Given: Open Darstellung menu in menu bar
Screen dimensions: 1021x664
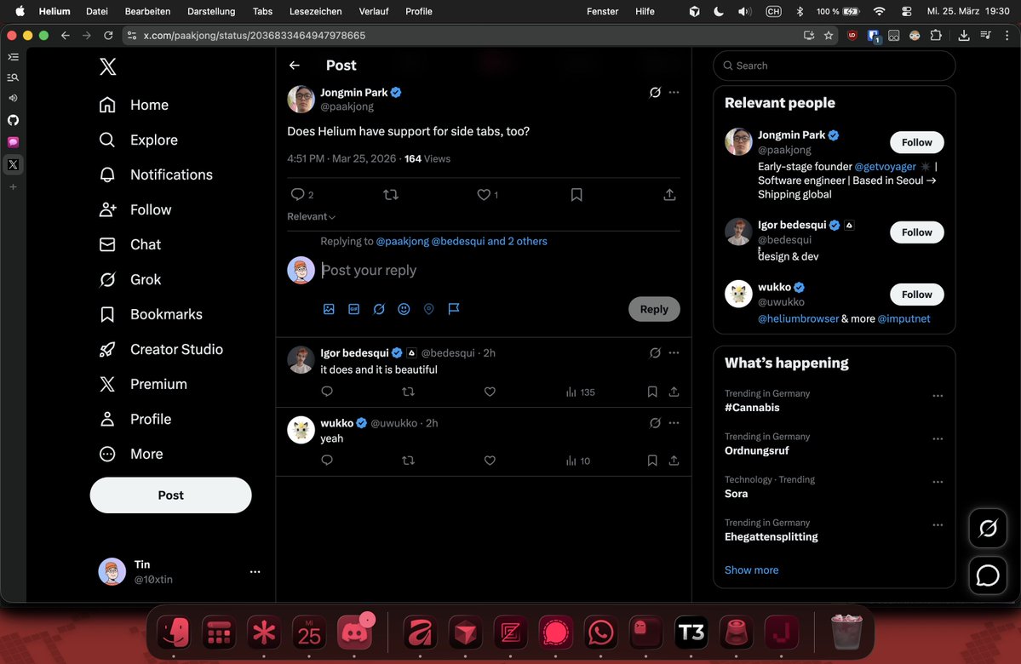Looking at the screenshot, I should tap(211, 11).
